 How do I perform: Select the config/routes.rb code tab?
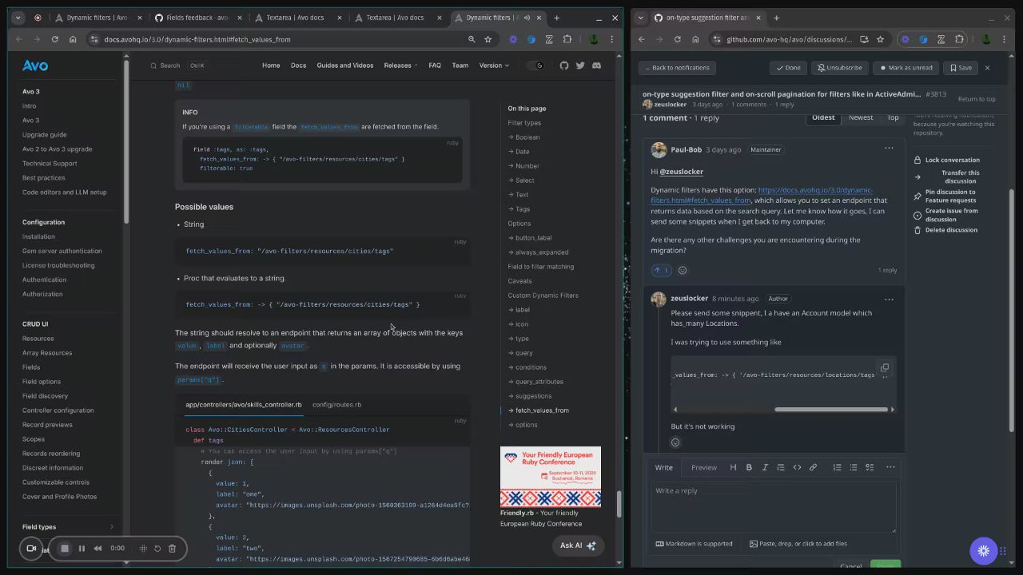coord(336,405)
